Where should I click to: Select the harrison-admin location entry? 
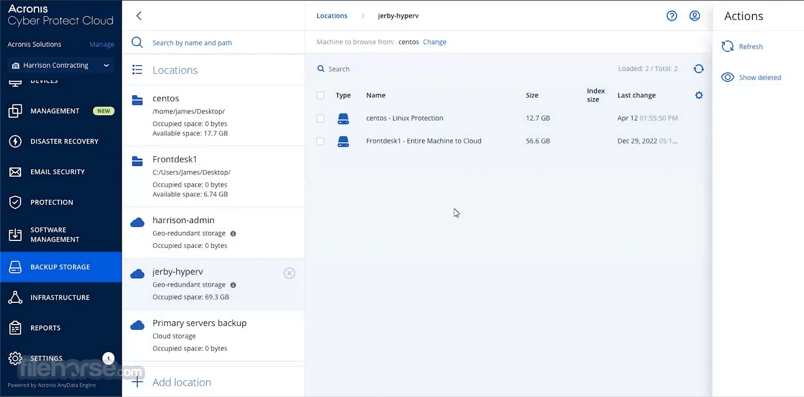[213, 232]
